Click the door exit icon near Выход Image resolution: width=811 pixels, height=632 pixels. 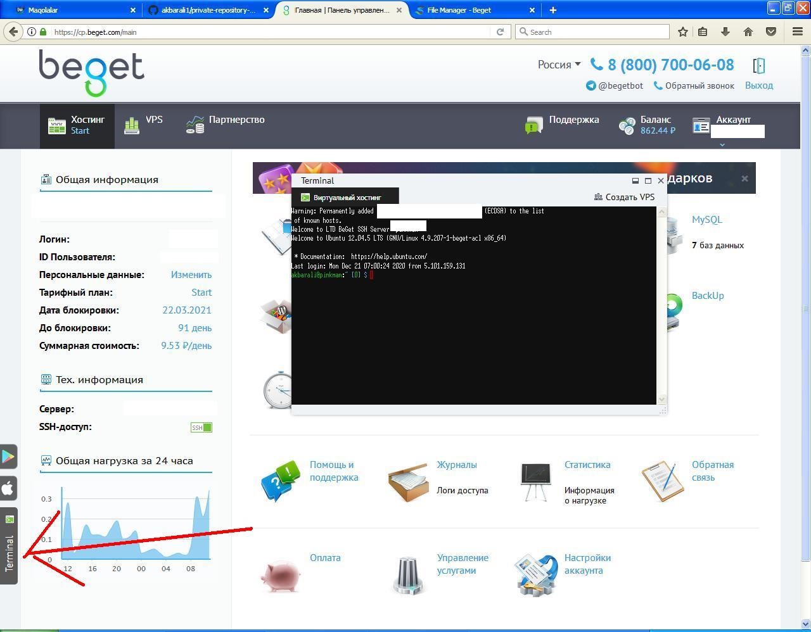(759, 65)
